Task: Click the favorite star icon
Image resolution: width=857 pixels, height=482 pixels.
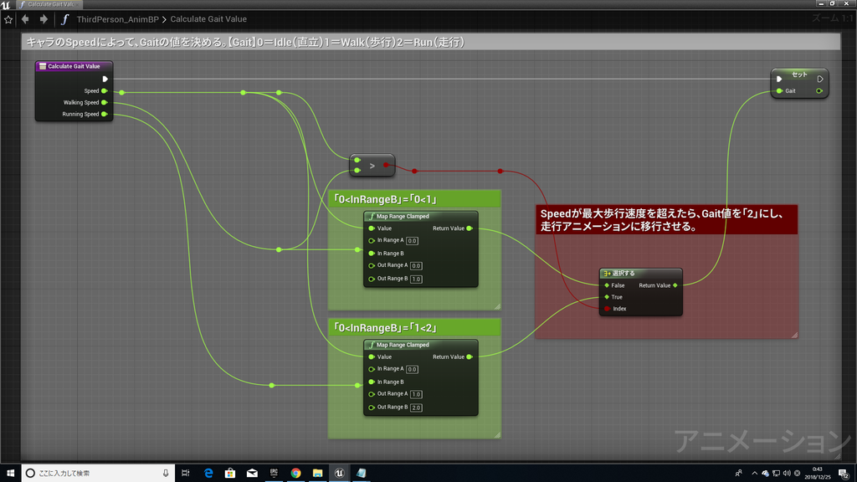Action: pos(8,20)
